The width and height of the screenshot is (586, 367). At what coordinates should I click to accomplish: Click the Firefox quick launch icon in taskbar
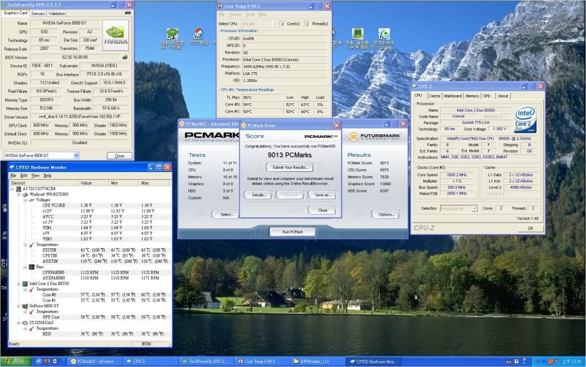tap(47, 361)
